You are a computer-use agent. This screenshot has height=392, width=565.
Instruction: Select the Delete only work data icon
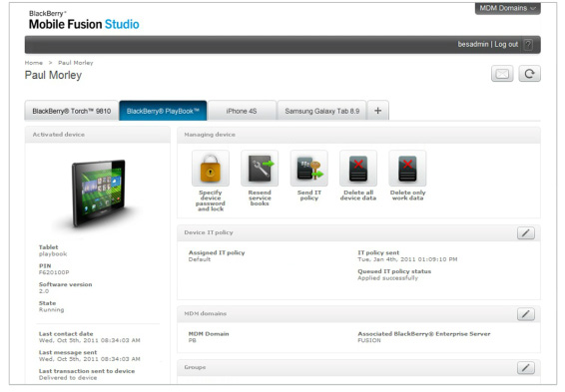point(407,169)
